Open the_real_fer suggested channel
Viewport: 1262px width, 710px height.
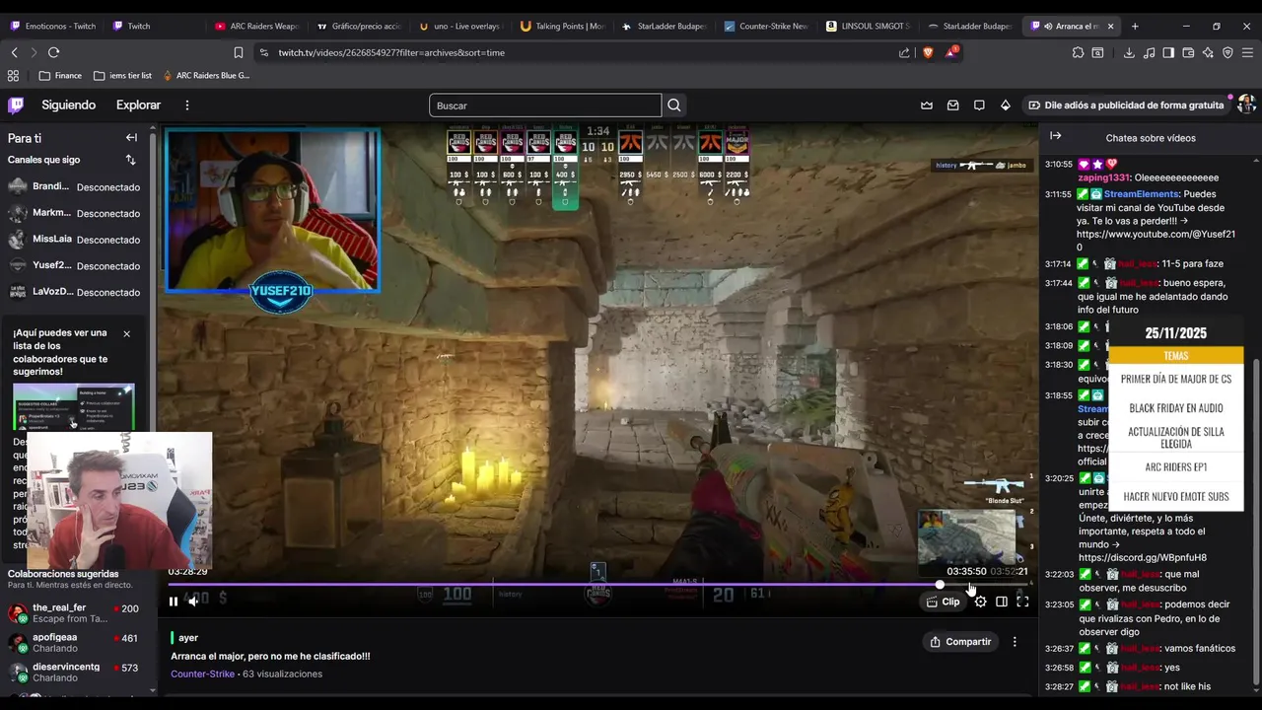pos(75,612)
